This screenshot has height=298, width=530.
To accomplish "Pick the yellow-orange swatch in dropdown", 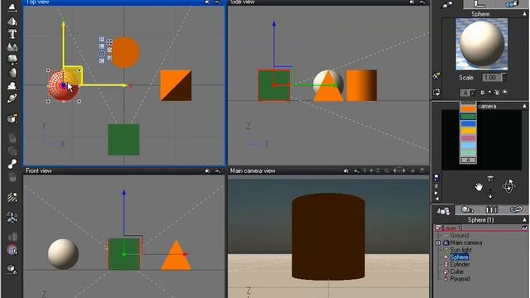I will tap(468, 131).
